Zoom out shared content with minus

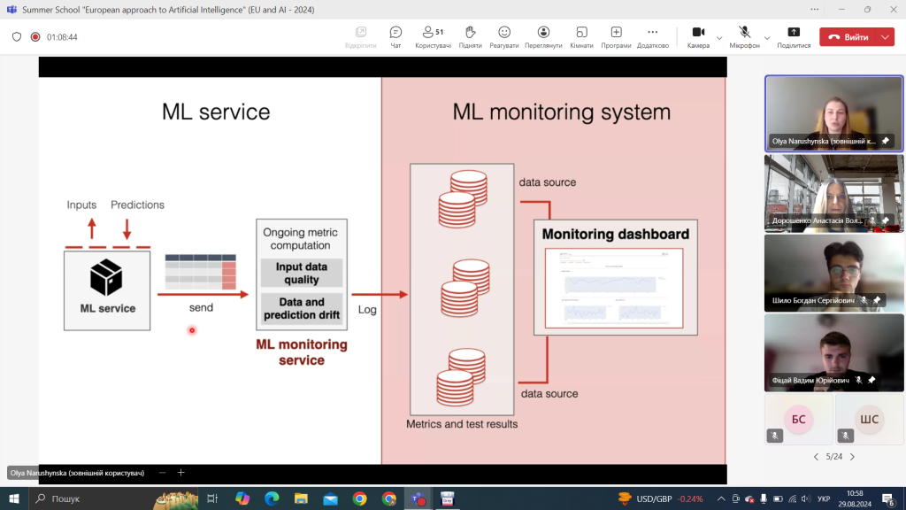click(x=162, y=473)
